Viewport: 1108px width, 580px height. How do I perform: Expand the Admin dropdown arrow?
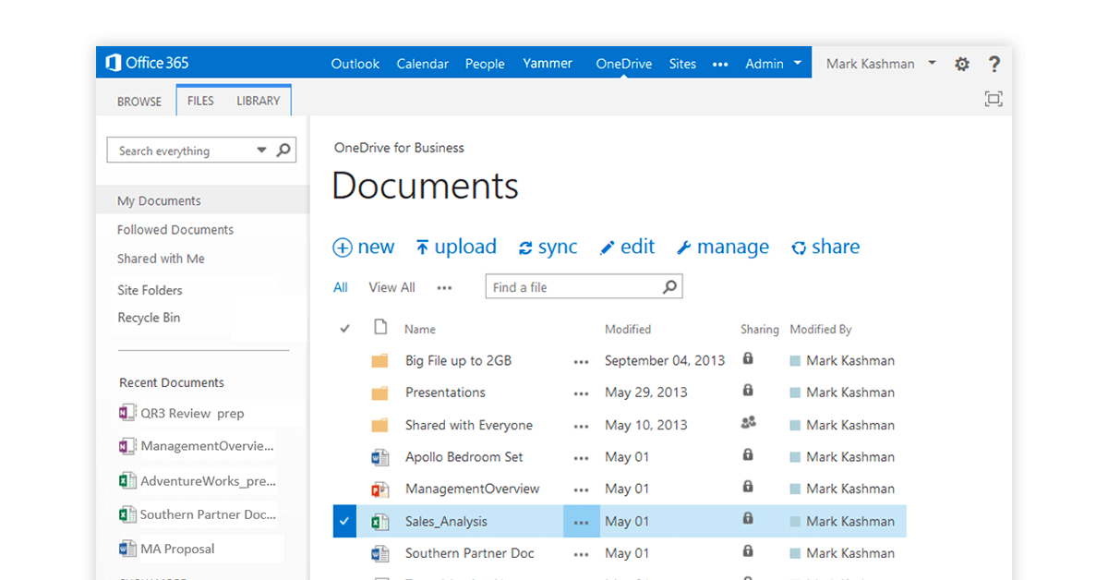tap(797, 64)
